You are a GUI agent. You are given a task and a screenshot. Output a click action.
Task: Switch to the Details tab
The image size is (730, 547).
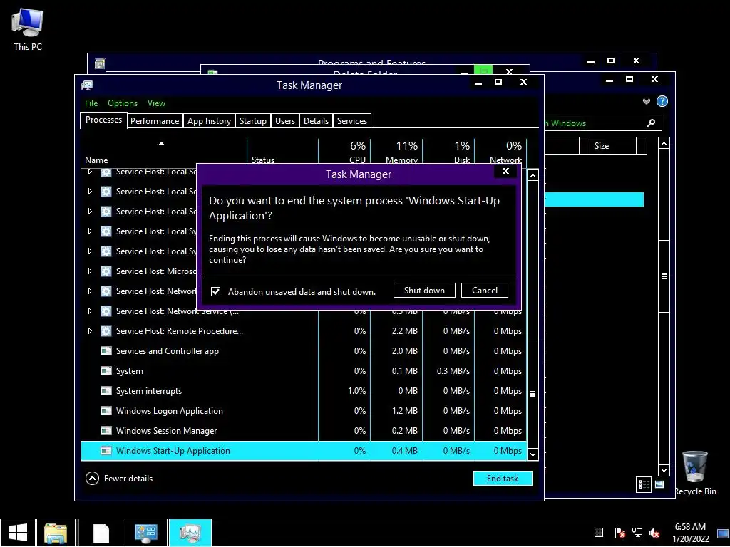point(316,121)
